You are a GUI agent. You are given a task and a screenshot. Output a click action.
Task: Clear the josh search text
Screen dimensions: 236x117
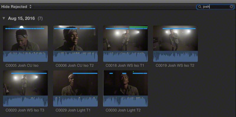[231, 6]
